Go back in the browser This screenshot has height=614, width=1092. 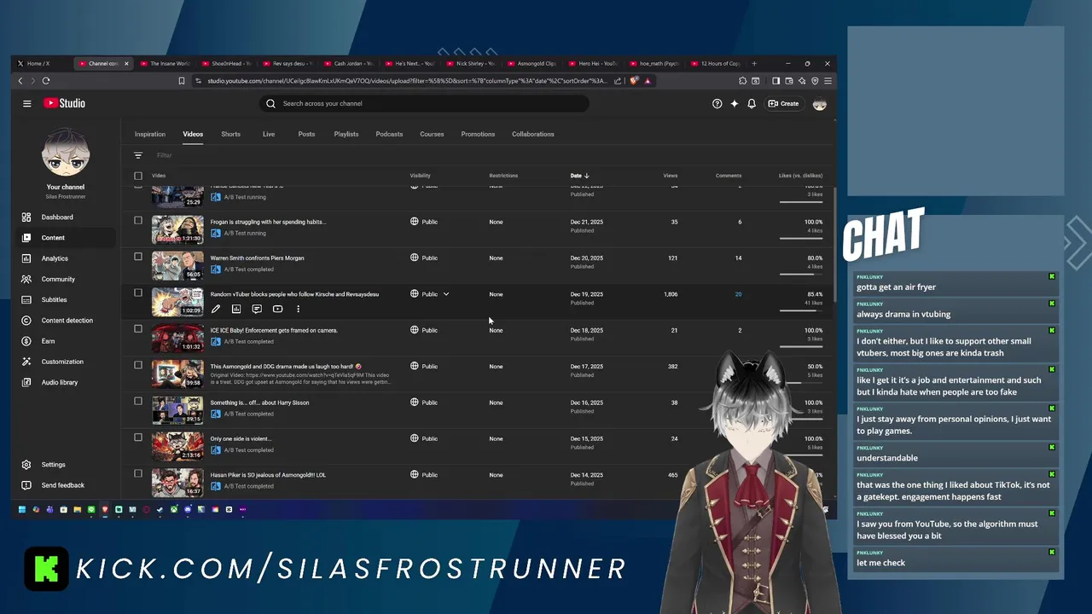point(20,81)
